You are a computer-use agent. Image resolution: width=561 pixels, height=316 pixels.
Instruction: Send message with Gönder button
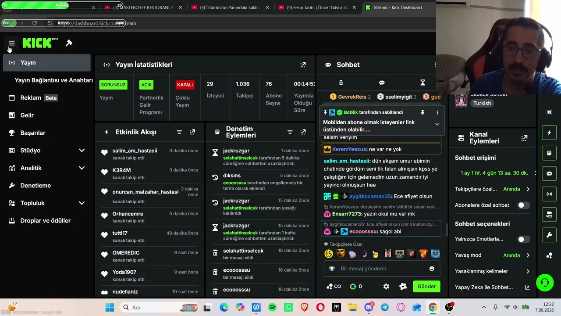pos(426,287)
